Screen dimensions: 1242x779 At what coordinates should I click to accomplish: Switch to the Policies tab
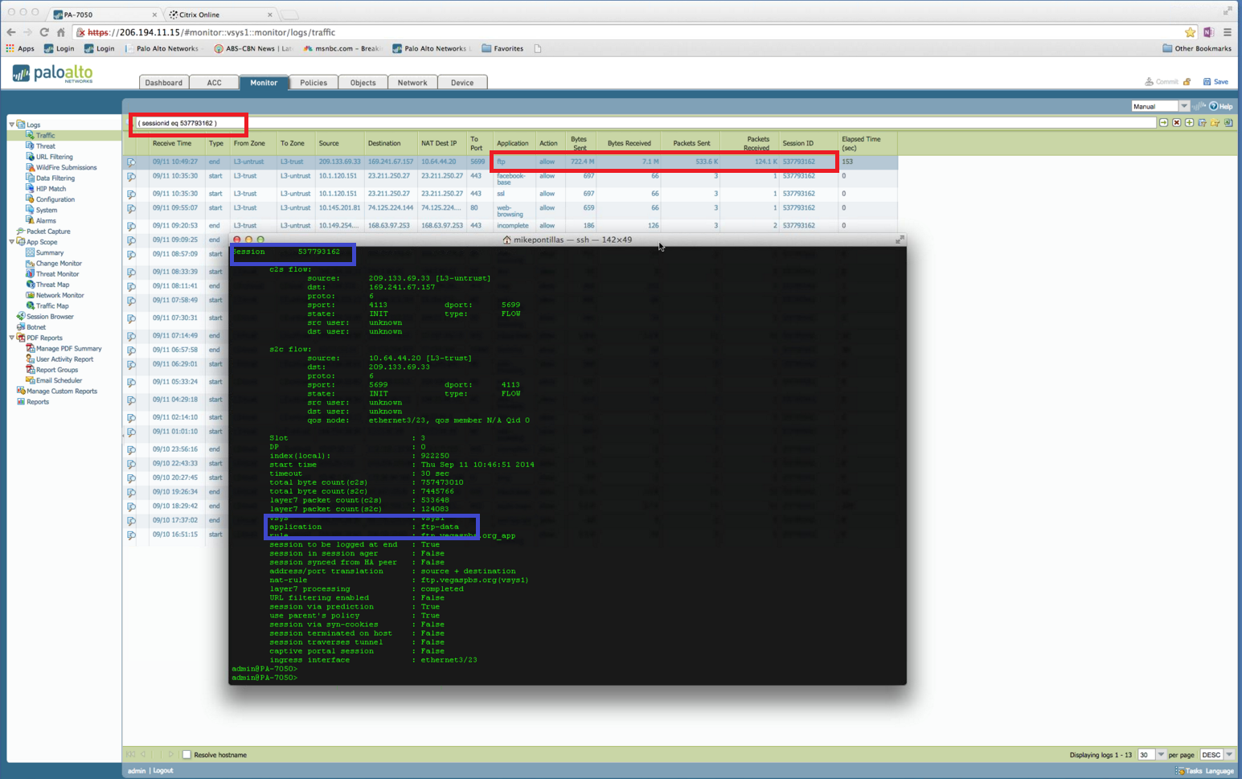[x=314, y=83]
